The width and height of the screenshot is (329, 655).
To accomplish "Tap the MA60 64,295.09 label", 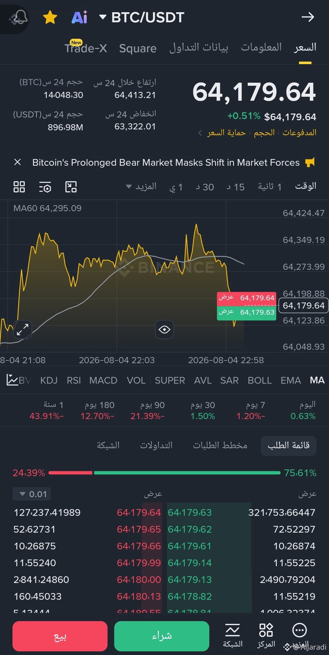I will click(x=48, y=208).
